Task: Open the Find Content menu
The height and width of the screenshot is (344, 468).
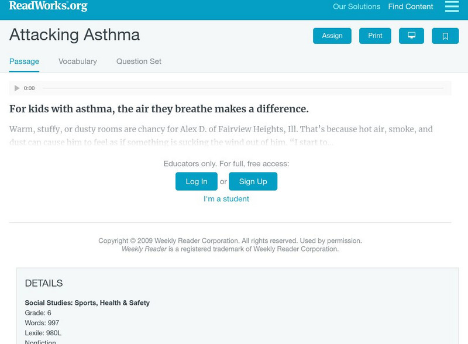Action: point(409,6)
